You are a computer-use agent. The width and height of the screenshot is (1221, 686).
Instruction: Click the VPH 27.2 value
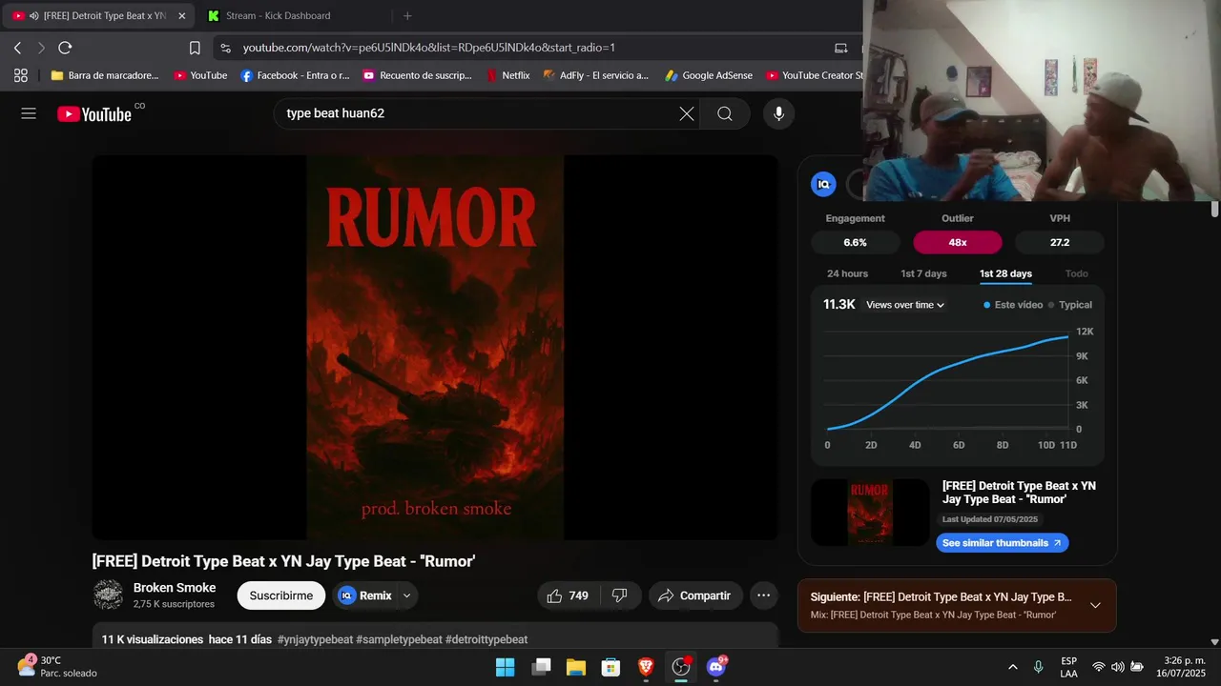[x=1060, y=242]
